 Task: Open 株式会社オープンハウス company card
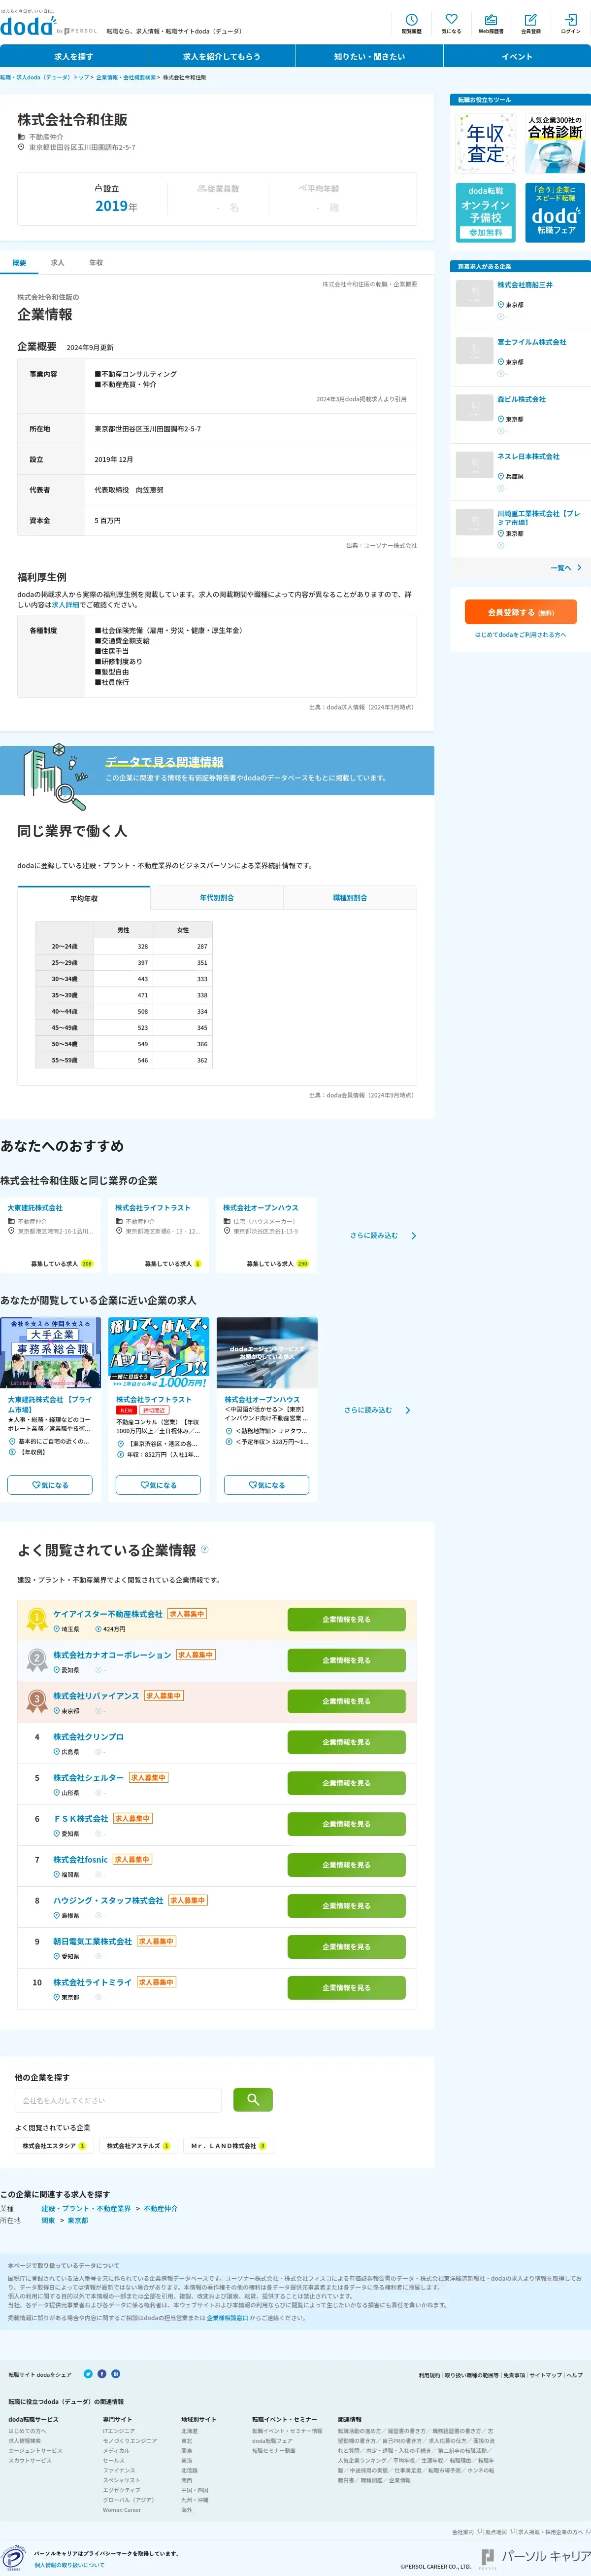tap(265, 1235)
